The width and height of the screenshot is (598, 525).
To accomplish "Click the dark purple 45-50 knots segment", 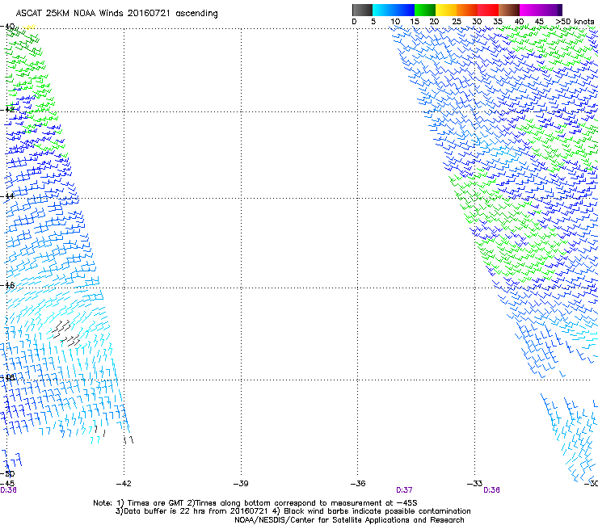I will 551,10.
